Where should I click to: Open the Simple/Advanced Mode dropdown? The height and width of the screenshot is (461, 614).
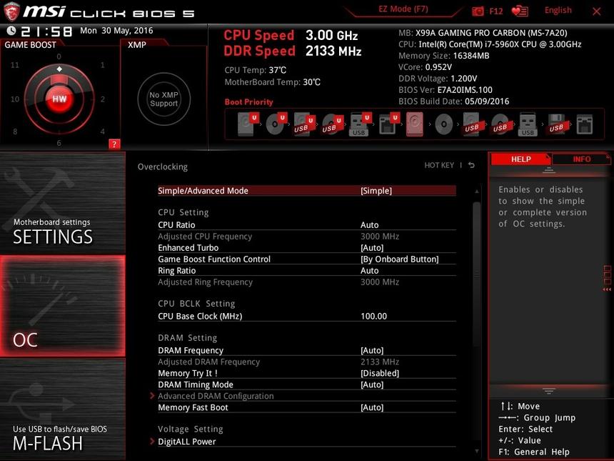(376, 191)
